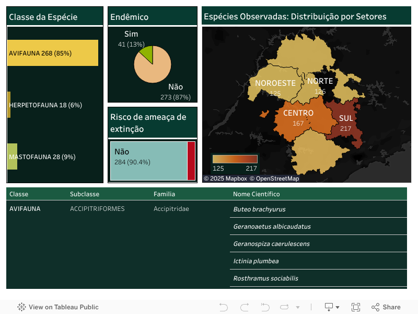Select the AVIFAUNA 268 (85%) bar
418x314 pixels.
(x=52, y=53)
